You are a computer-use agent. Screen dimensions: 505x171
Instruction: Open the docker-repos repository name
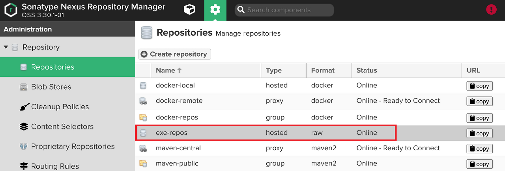tap(177, 117)
